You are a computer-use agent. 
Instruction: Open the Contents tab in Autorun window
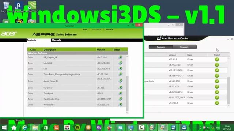31,40
